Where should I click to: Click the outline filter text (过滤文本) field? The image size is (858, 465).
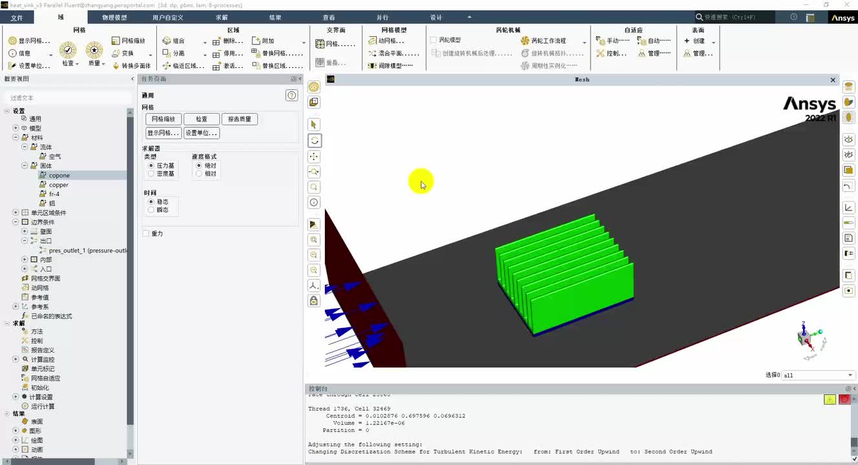67,98
